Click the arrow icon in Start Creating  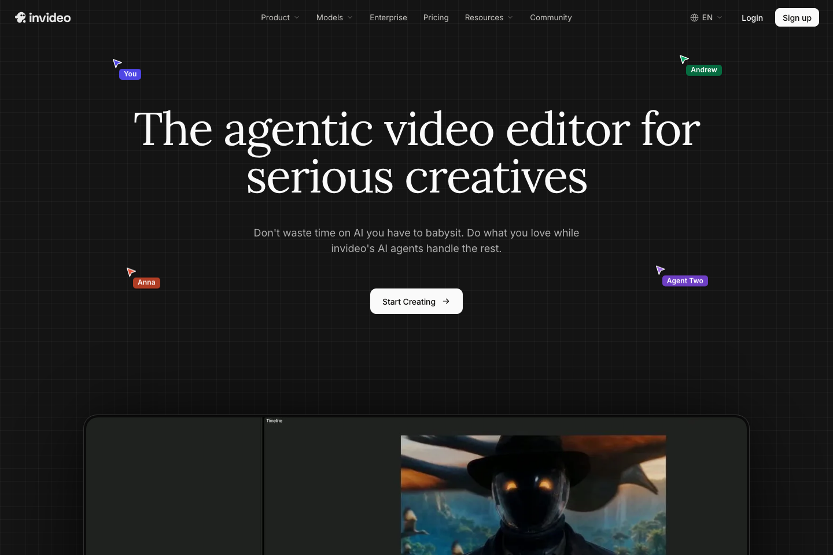tap(446, 301)
